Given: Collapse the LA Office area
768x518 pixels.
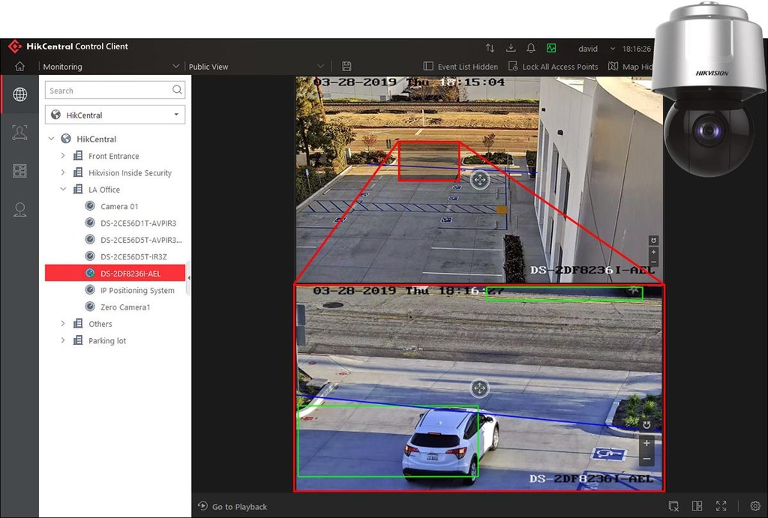Looking at the screenshot, I should point(63,189).
